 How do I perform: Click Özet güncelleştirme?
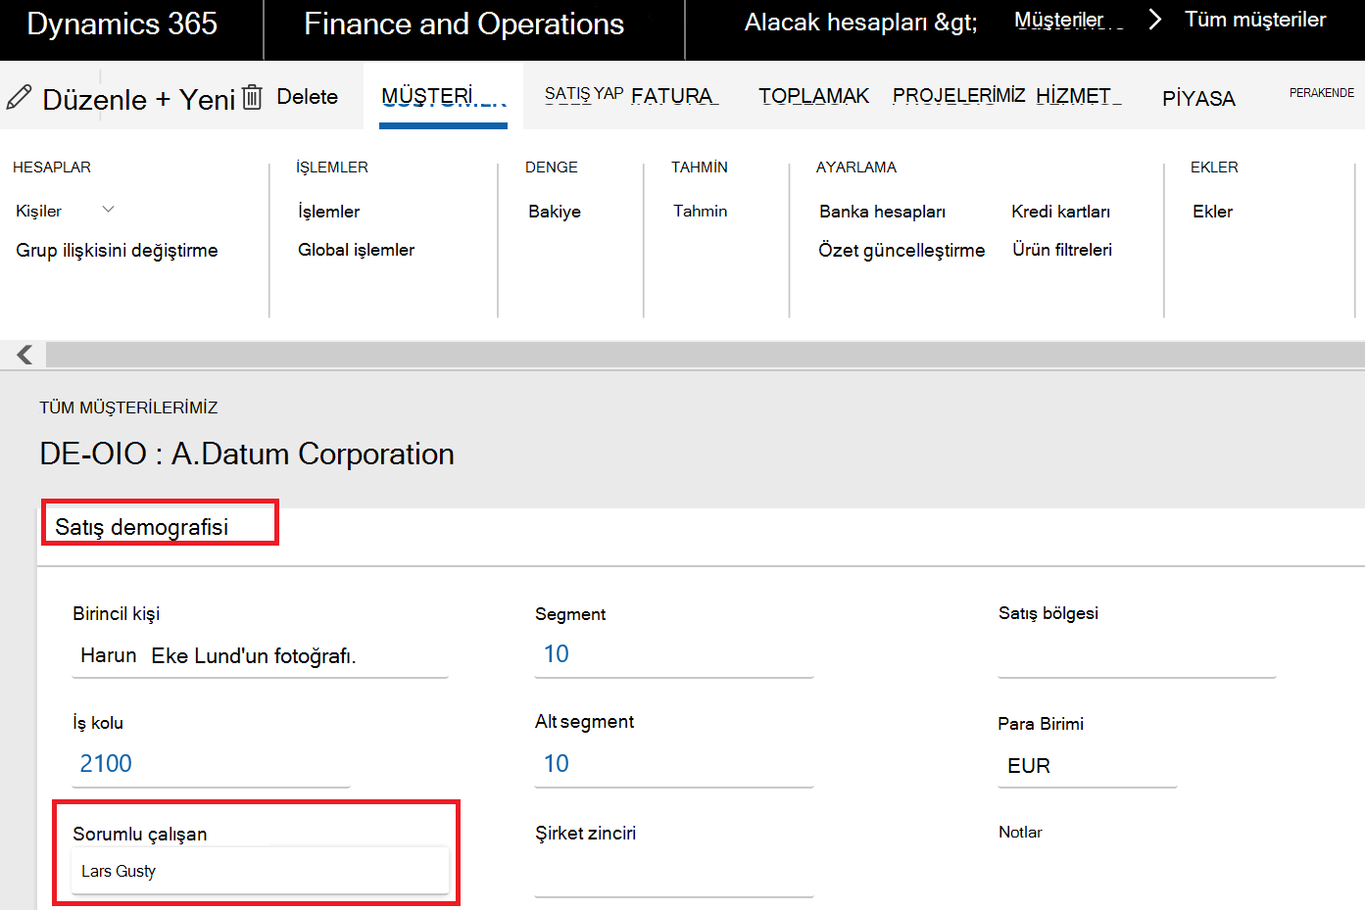902,251
